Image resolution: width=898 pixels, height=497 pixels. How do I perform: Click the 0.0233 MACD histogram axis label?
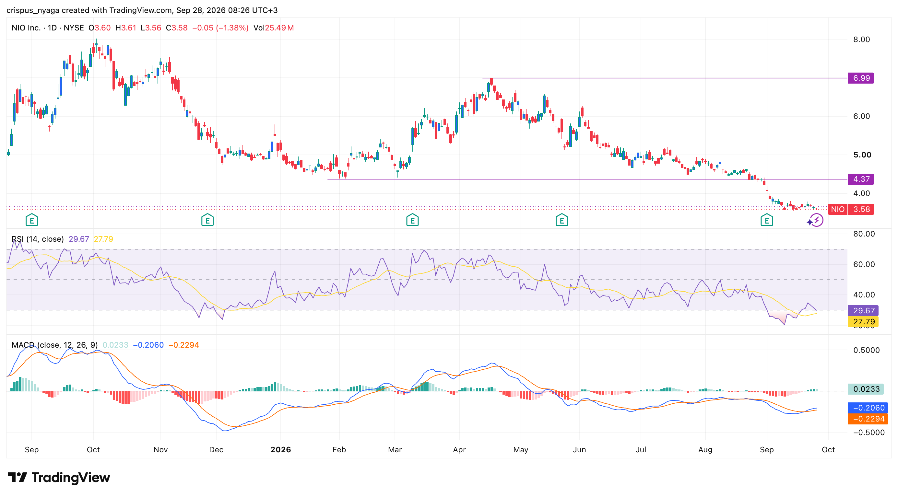(866, 389)
